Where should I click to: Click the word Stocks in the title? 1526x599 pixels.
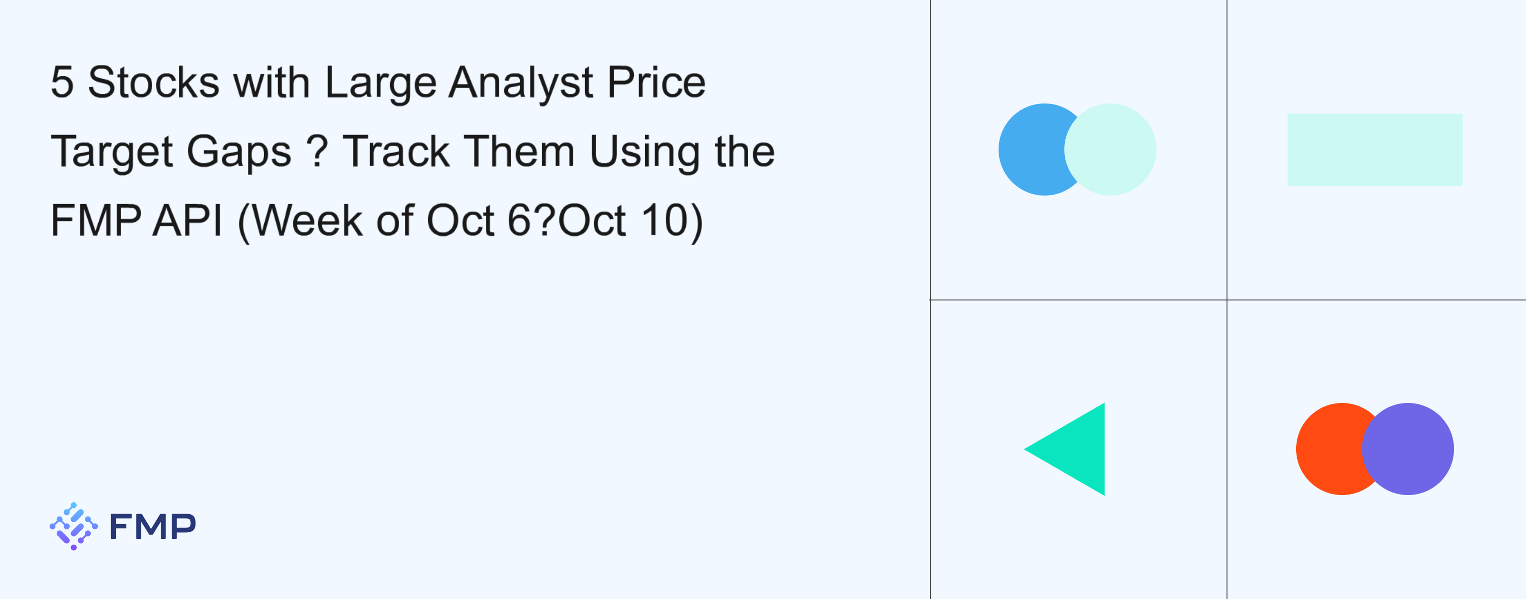pyautogui.click(x=154, y=82)
